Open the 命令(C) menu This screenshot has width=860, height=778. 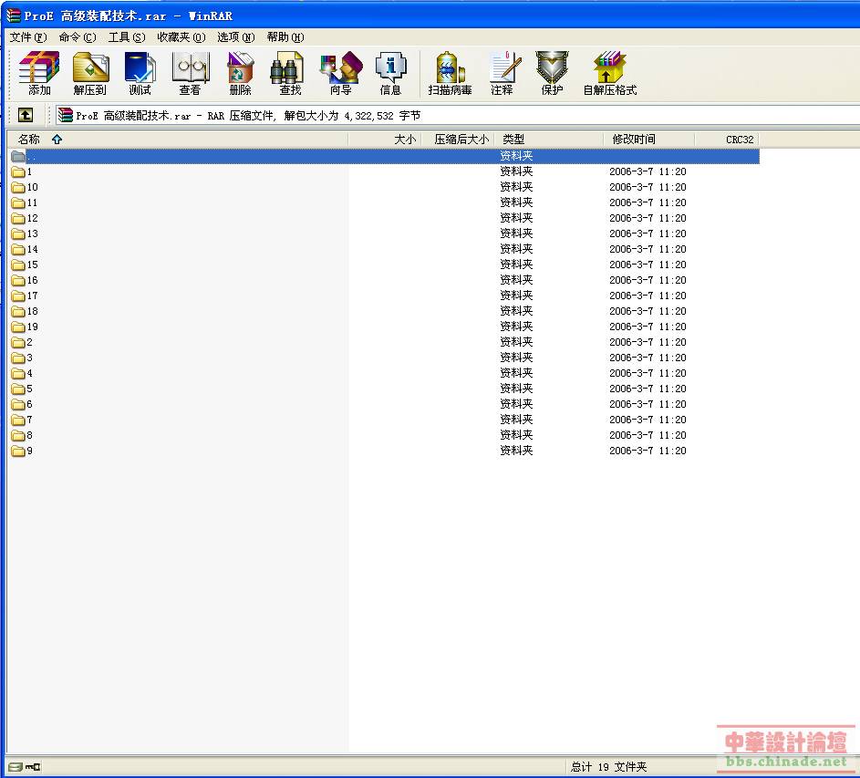point(78,36)
